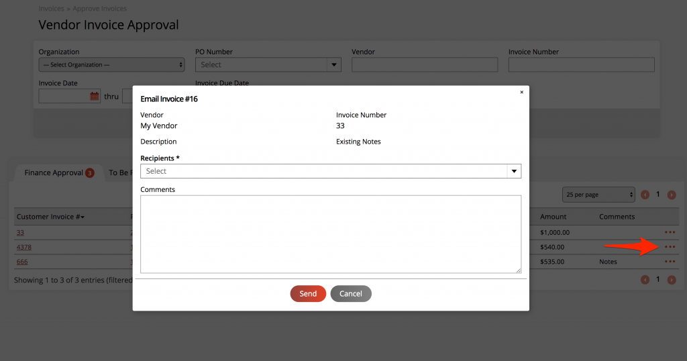687x361 pixels.
Task: Change the 25 per page selector
Action: coord(598,195)
